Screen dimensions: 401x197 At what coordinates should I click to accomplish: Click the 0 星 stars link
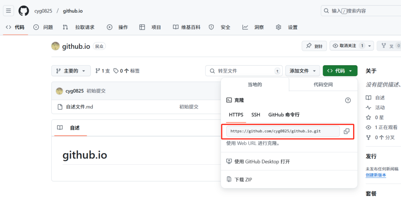(x=379, y=117)
